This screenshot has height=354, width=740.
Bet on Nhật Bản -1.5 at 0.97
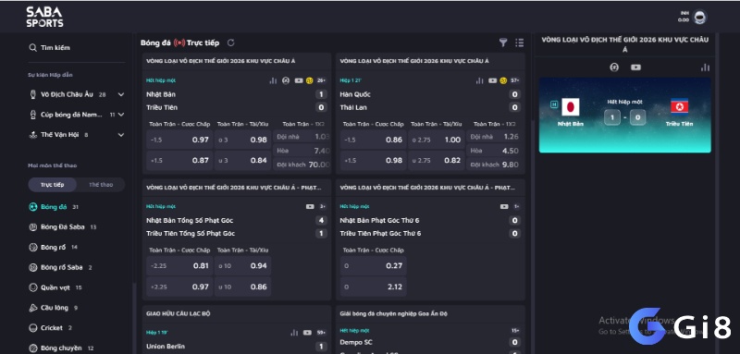(179, 140)
